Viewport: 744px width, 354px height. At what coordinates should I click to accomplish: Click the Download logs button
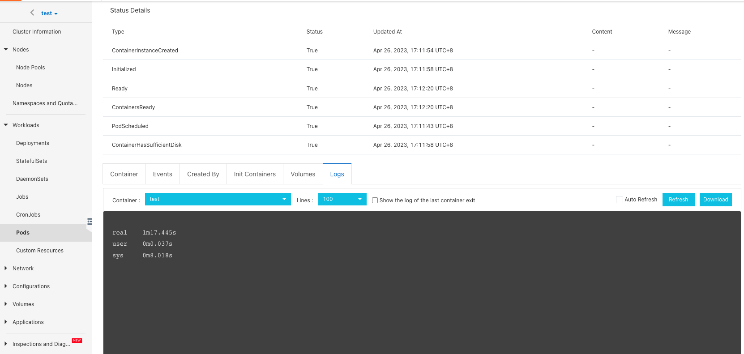715,200
